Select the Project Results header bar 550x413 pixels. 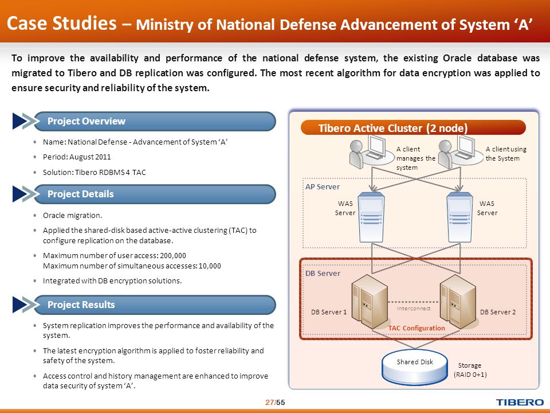coord(155,305)
